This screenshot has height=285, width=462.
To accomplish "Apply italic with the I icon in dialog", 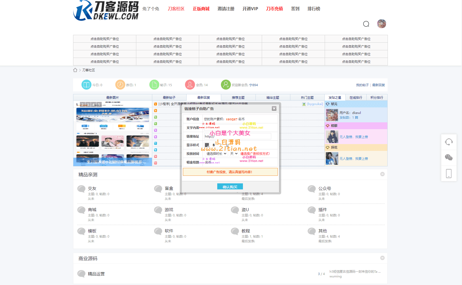I will pos(221,145).
